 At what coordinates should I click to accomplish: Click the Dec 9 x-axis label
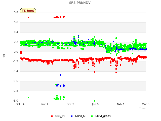click(x=70, y=104)
